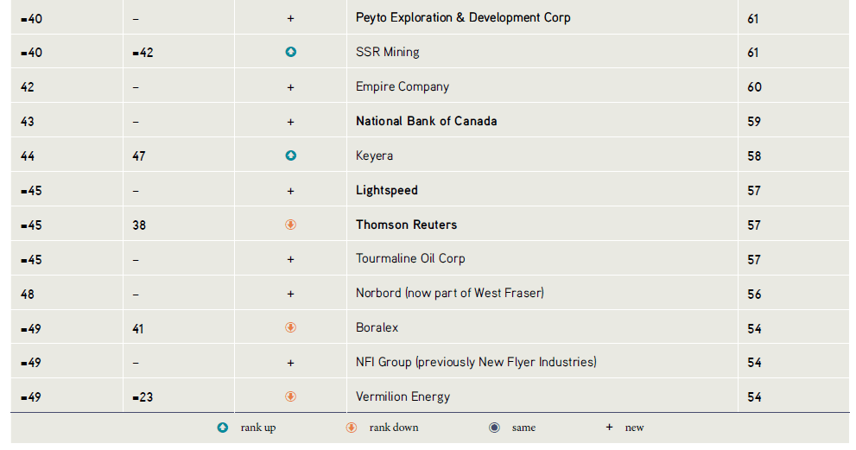Click previous rank =23 for Vermilion Energy
This screenshot has height=450, width=856.
coord(143,397)
